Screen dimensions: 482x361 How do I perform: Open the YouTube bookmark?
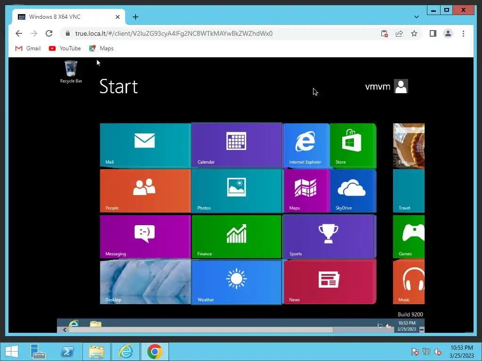point(65,48)
